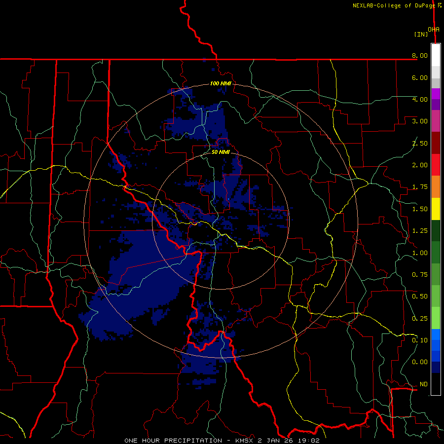Pick the orange swatch beside 1.75
This screenshot has width=444, height=444.
[436, 187]
